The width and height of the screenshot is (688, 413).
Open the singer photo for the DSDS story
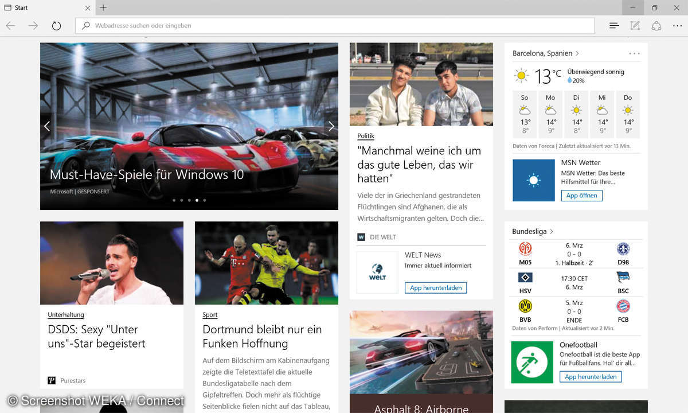(x=112, y=263)
